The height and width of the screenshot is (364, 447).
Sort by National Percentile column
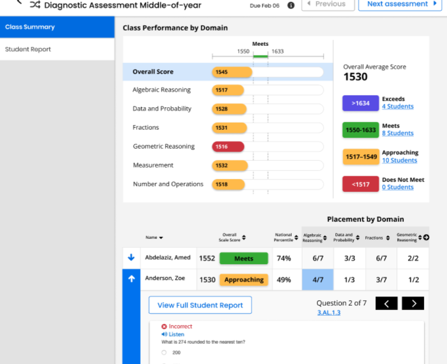296,237
